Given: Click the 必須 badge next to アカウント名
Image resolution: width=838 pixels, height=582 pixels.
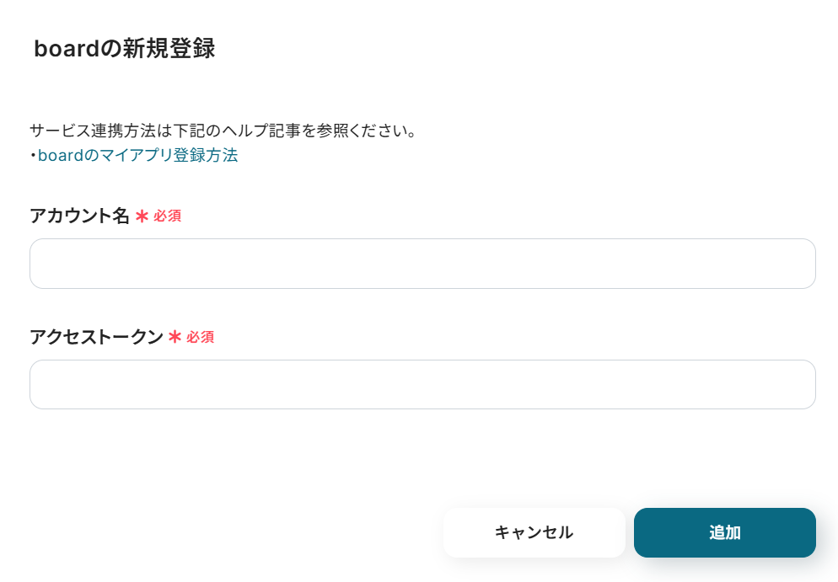Looking at the screenshot, I should 167,216.
